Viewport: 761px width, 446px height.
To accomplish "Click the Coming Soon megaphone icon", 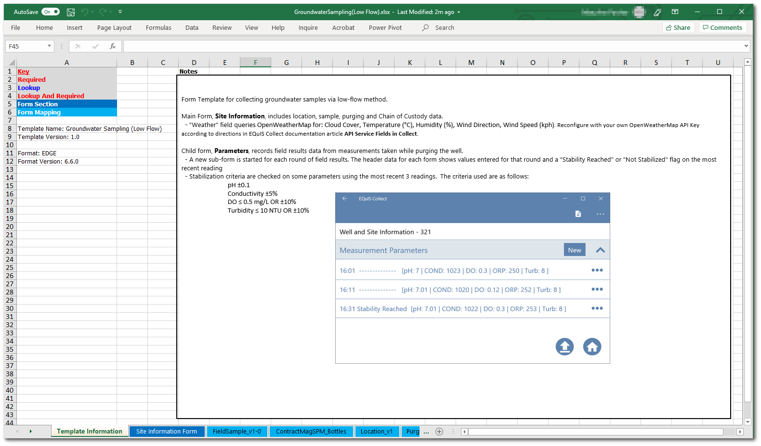I will point(657,12).
